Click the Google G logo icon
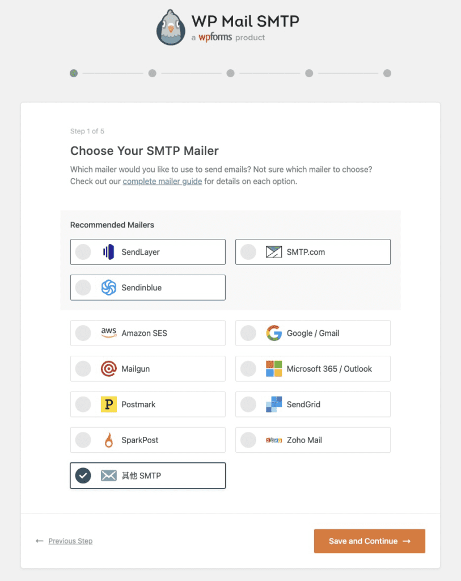Viewport: 461px width, 581px height. point(274,333)
